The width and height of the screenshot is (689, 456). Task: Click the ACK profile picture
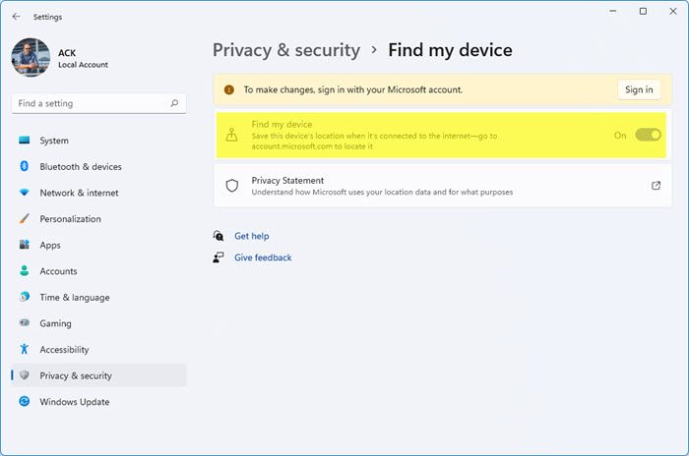(x=31, y=58)
